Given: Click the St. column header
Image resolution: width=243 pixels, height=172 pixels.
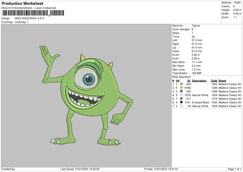Looking at the screenshot, I should click(x=189, y=81).
